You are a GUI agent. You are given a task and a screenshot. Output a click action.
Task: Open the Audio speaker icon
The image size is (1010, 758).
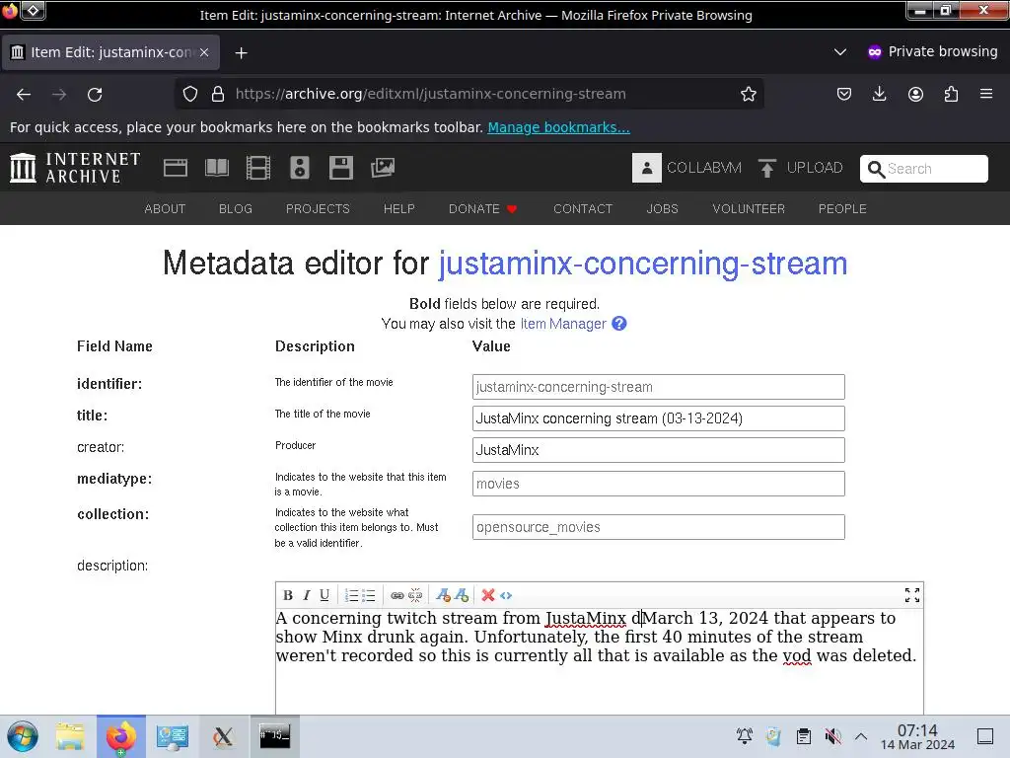(x=300, y=168)
